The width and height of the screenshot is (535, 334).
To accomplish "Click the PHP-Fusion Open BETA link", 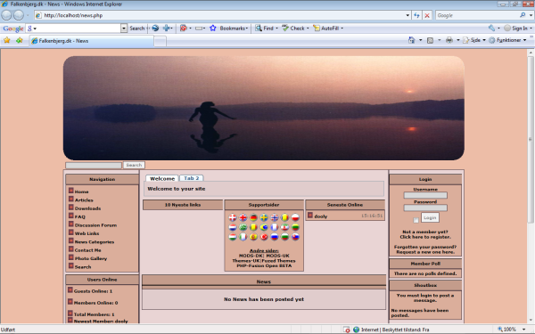I will pos(264,265).
